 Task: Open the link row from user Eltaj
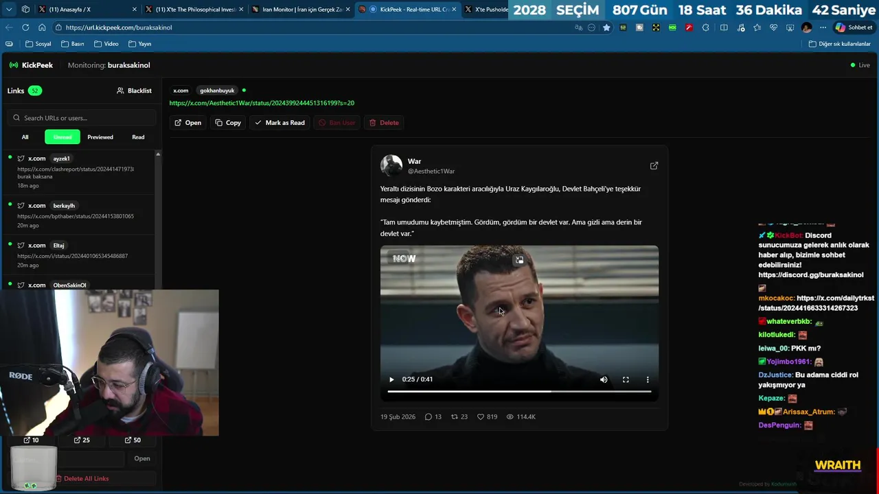pyautogui.click(x=79, y=255)
